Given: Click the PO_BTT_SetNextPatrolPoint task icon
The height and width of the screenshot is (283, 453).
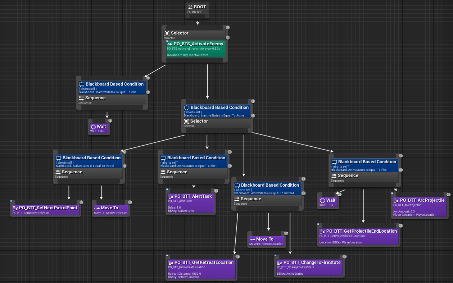Looking at the screenshot, I should pos(15,208).
